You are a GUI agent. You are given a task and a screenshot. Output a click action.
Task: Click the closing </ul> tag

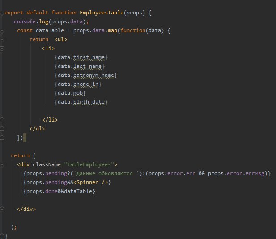point(37,129)
